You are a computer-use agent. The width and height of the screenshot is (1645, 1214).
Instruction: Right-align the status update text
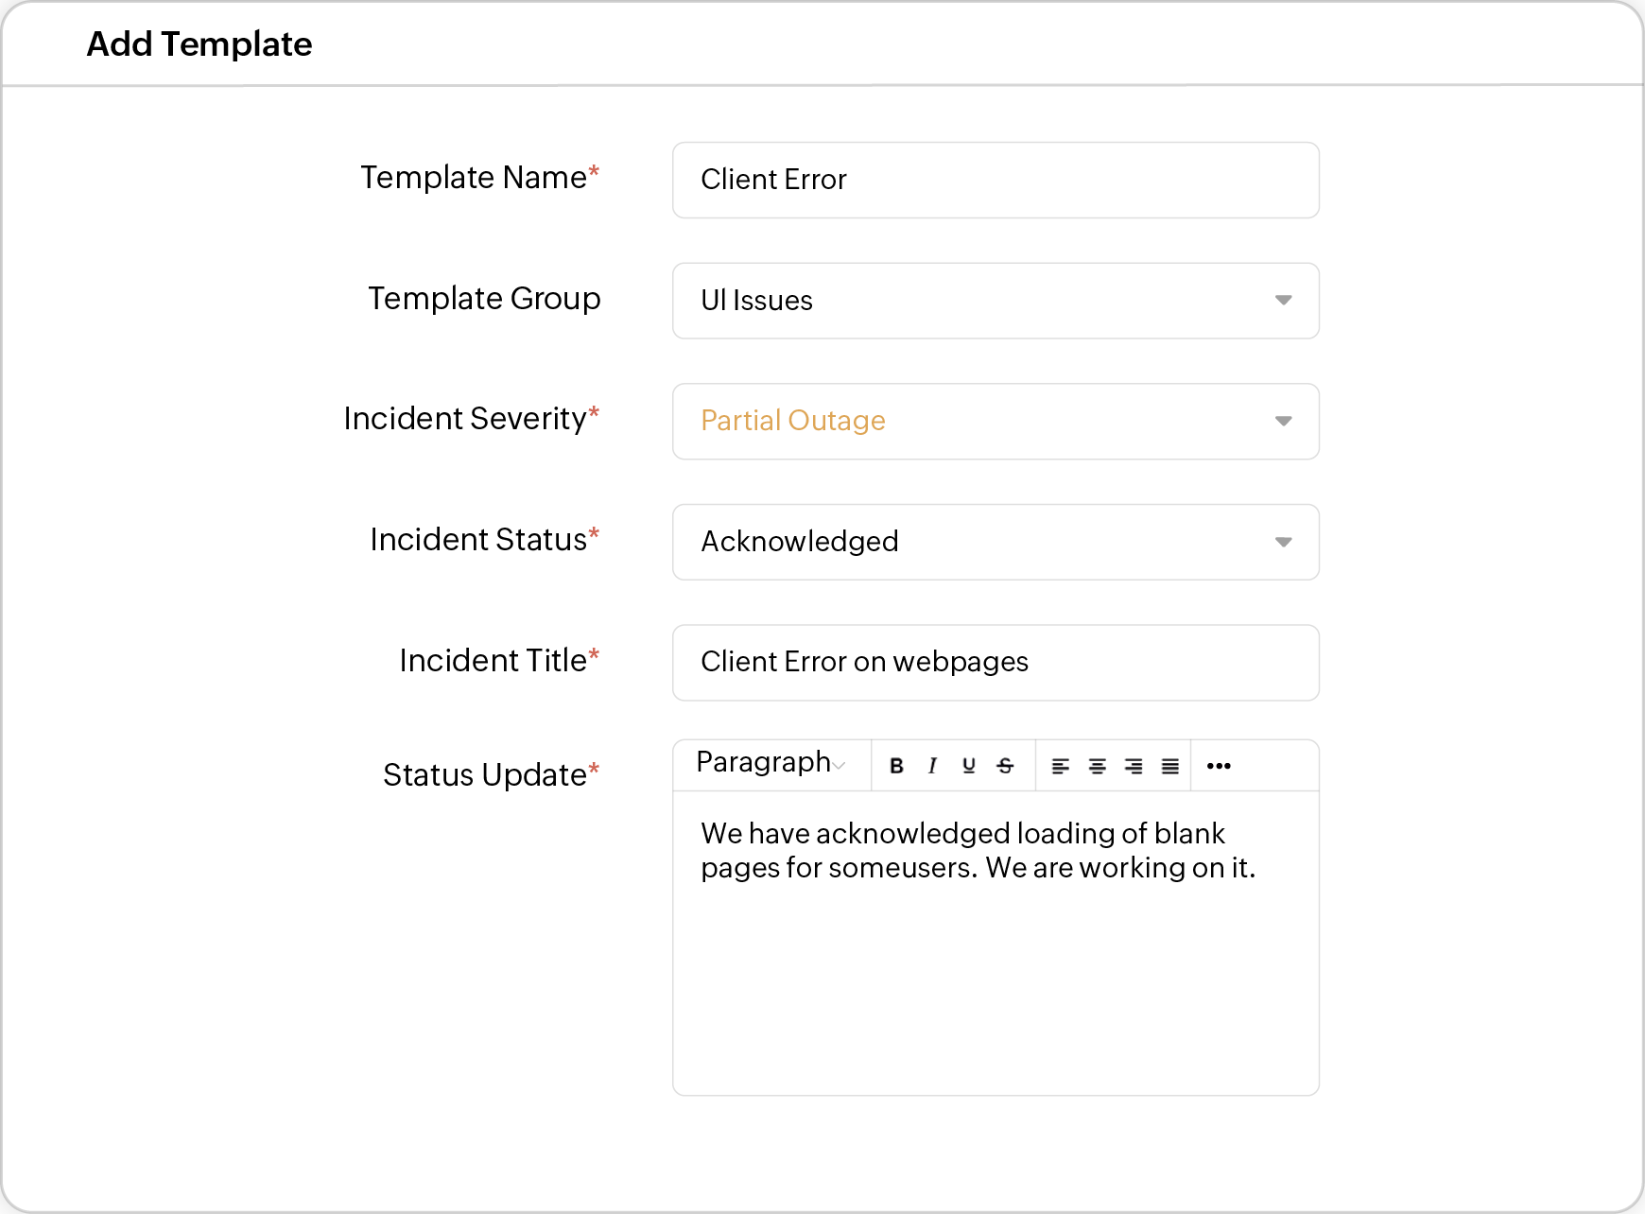pos(1134,766)
